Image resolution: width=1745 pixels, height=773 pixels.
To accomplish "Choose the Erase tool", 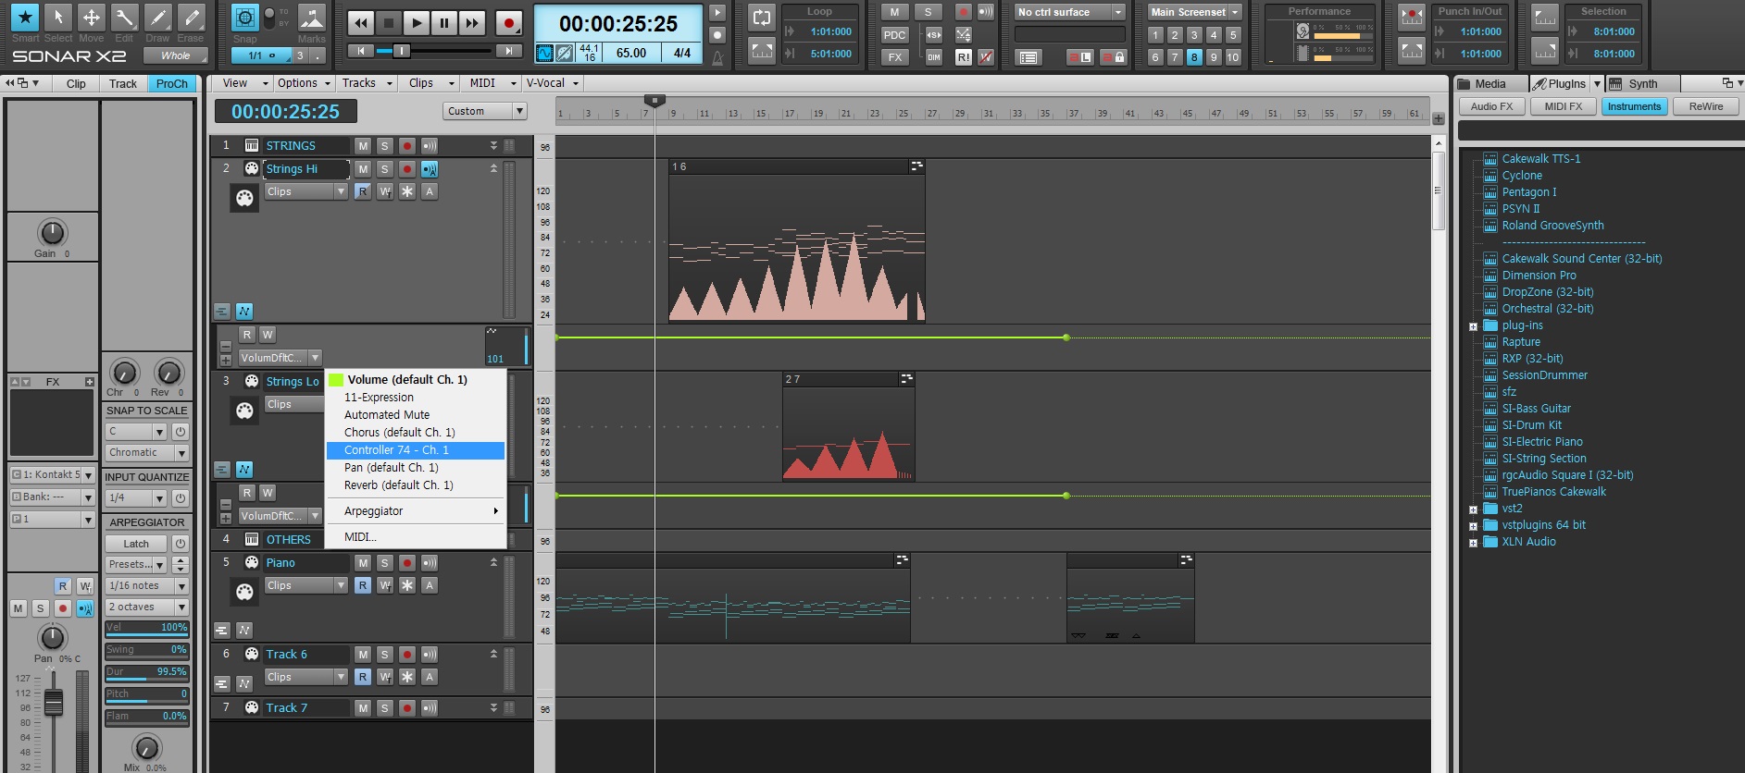I will tap(191, 17).
